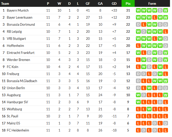Select the Form column header
172x137 pixels.
[x=152, y=4]
